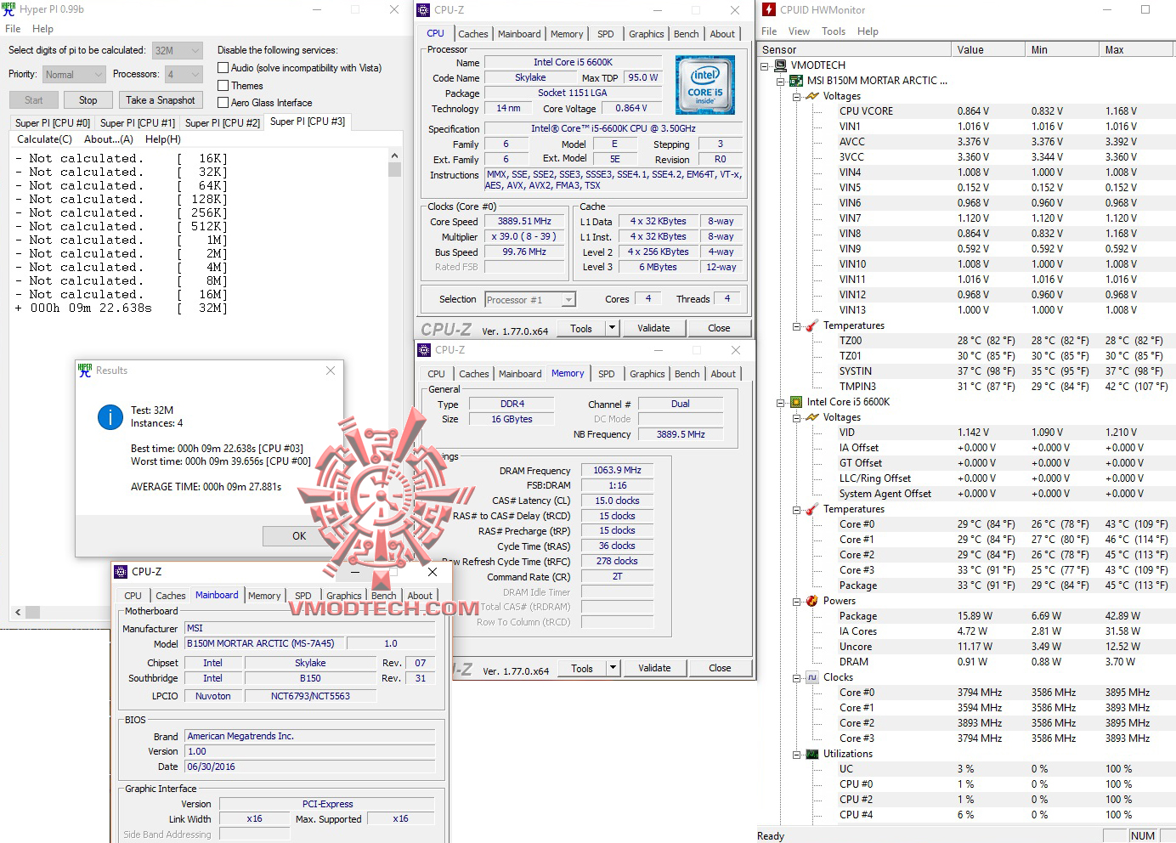Screen dimensions: 1176x843
Task: Click the Voltages icon under Intel Core i5 6600K
Action: point(811,417)
